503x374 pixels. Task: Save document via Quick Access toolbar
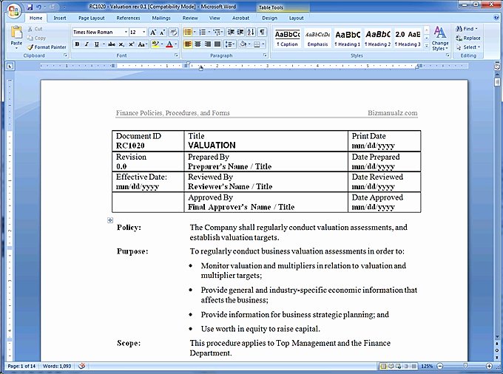(x=30, y=7)
